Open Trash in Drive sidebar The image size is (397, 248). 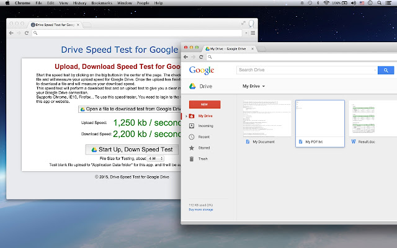[203, 159]
